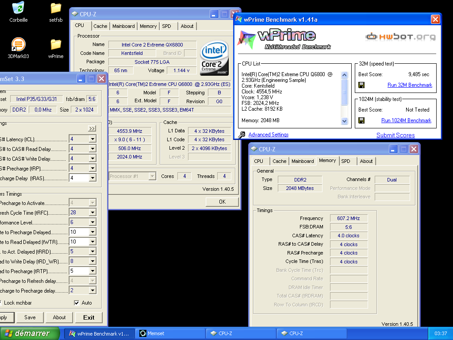This screenshot has height=340, width=453.
Task: Switch to Mainboard tab in back CPU-Z window
Action: coord(123,26)
